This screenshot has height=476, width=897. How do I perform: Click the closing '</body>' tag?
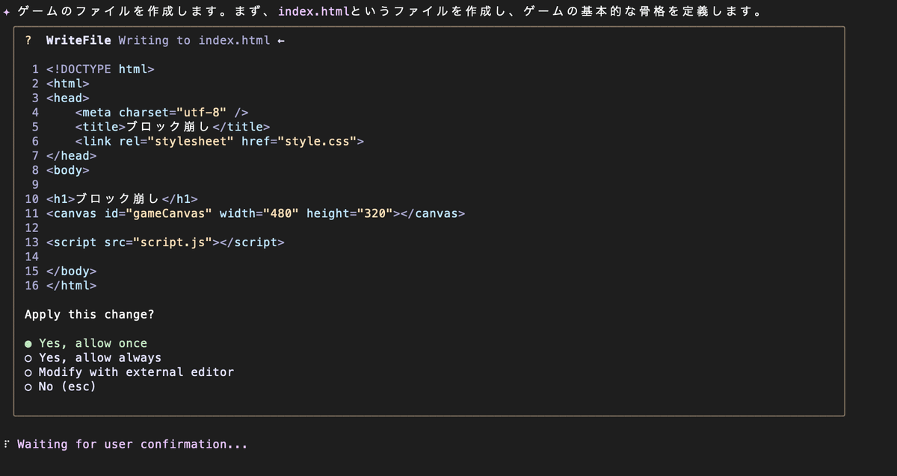[72, 272]
